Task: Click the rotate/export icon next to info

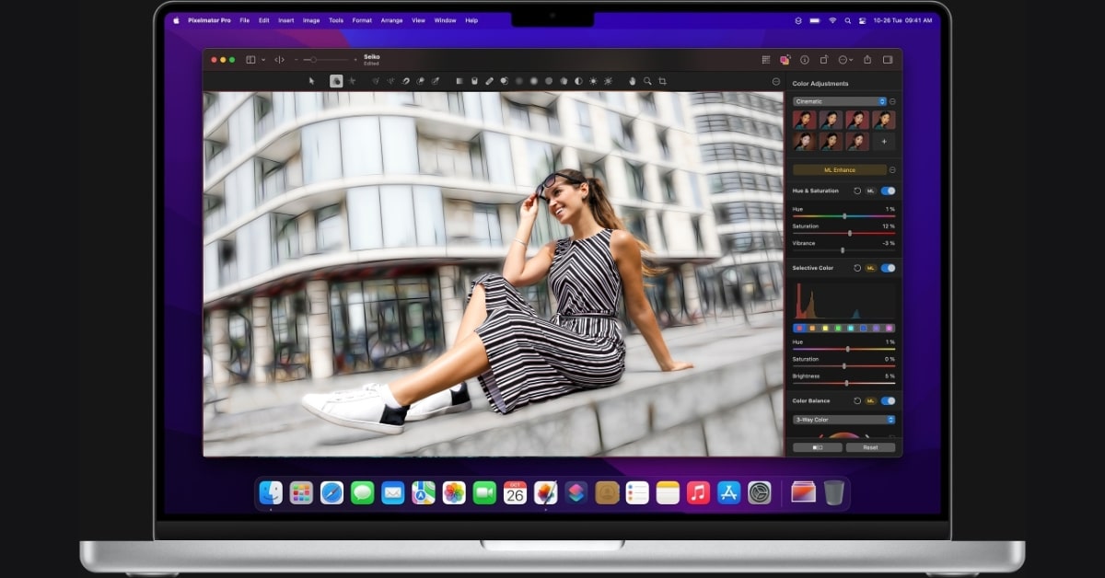Action: [x=824, y=60]
